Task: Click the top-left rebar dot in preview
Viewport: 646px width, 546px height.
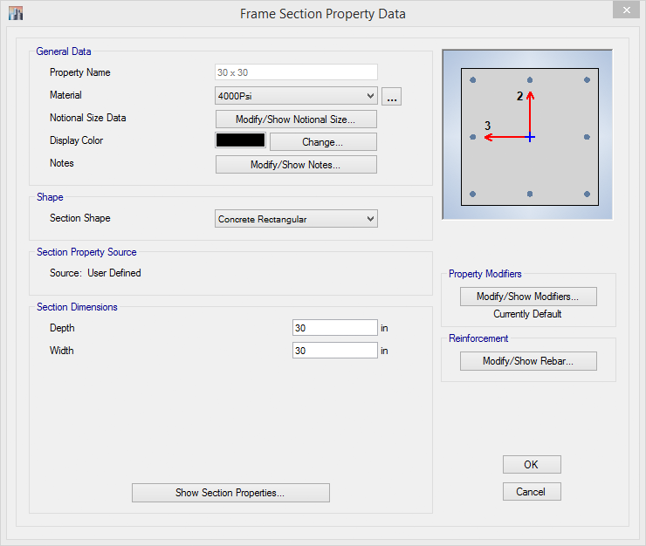Action: point(473,80)
